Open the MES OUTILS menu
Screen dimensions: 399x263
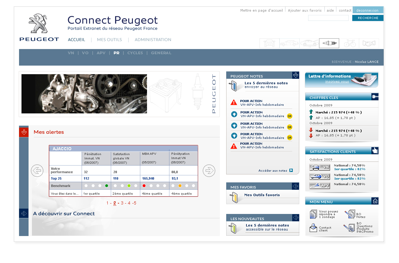(x=109, y=40)
